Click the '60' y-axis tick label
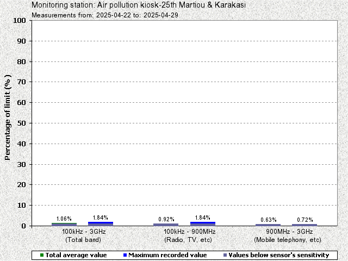 coord(21,103)
